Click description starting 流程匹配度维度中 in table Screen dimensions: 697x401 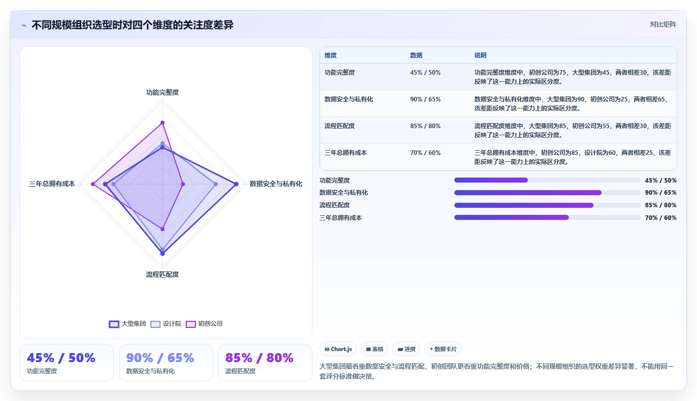pos(573,130)
